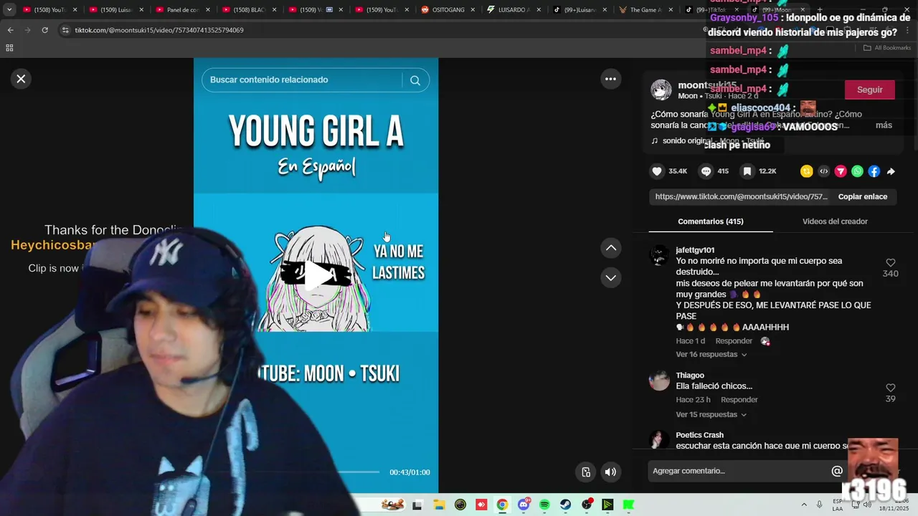
Task: Switch to Comentarios (415) tab
Action: (711, 221)
